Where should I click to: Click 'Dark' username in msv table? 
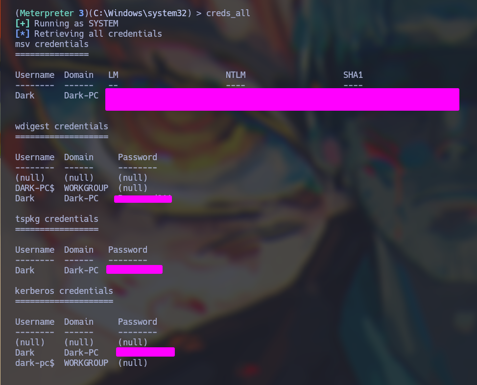point(25,96)
